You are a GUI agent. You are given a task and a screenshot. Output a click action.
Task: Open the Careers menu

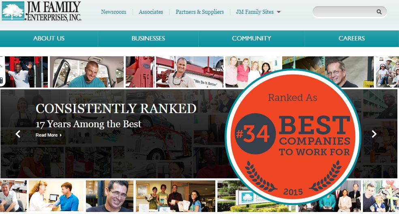click(352, 39)
